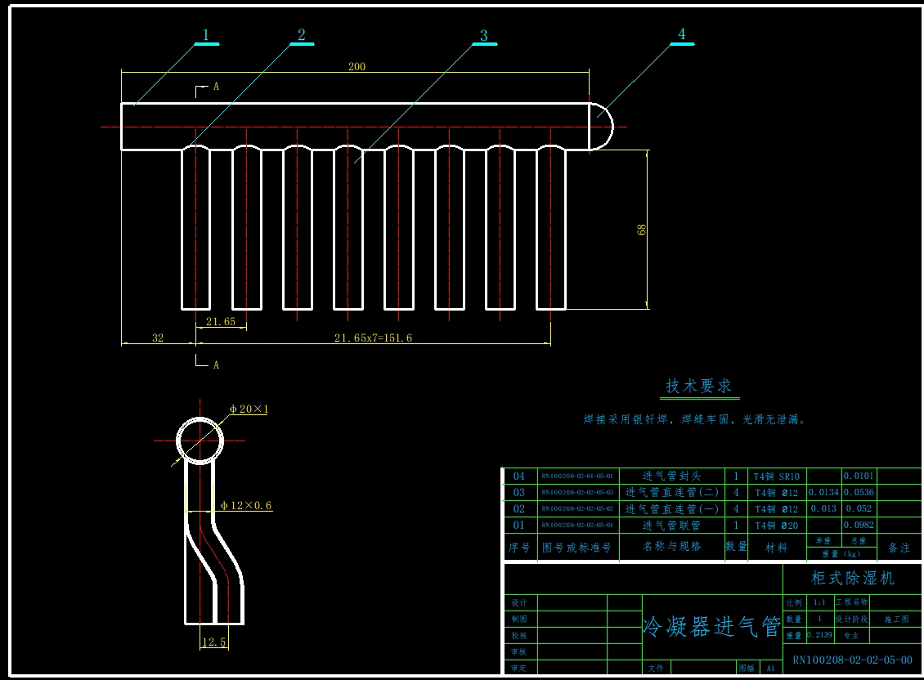924x680 pixels.
Task: Click part name "进气管直连管(二)"
Action: point(672,492)
